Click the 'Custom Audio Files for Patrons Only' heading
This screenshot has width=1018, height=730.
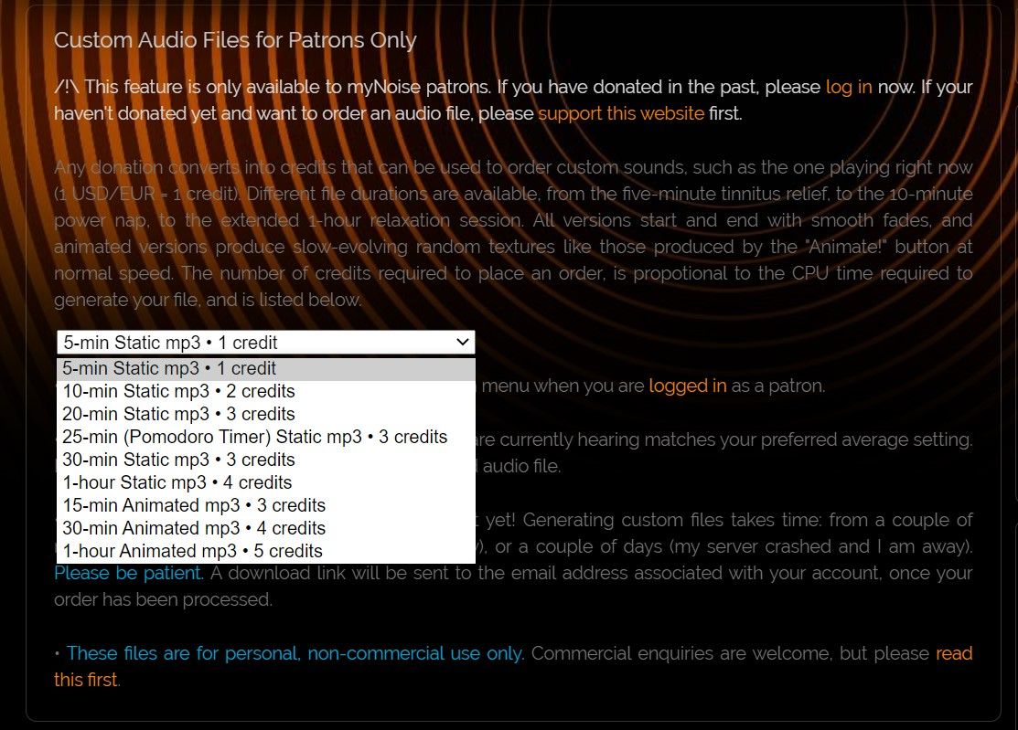coord(235,40)
